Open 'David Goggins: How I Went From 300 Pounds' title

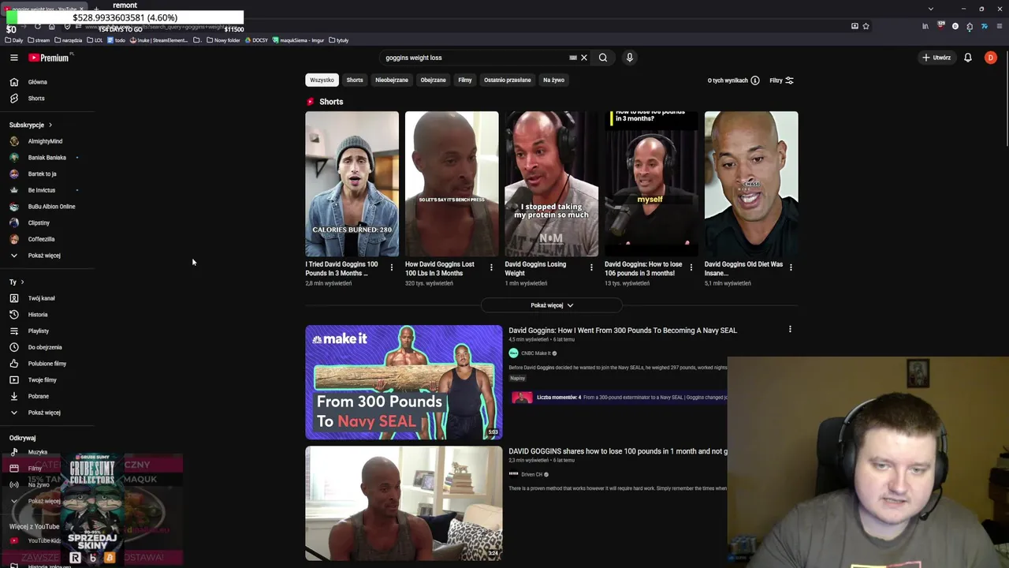(x=623, y=331)
